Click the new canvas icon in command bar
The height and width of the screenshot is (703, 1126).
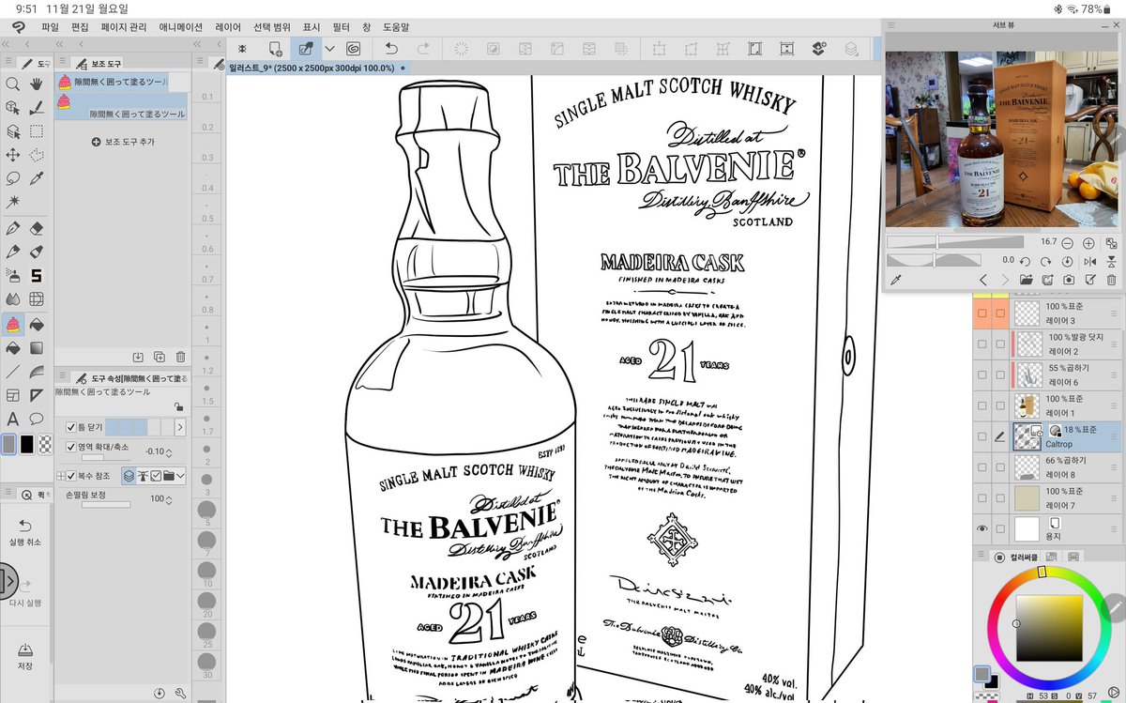276,48
